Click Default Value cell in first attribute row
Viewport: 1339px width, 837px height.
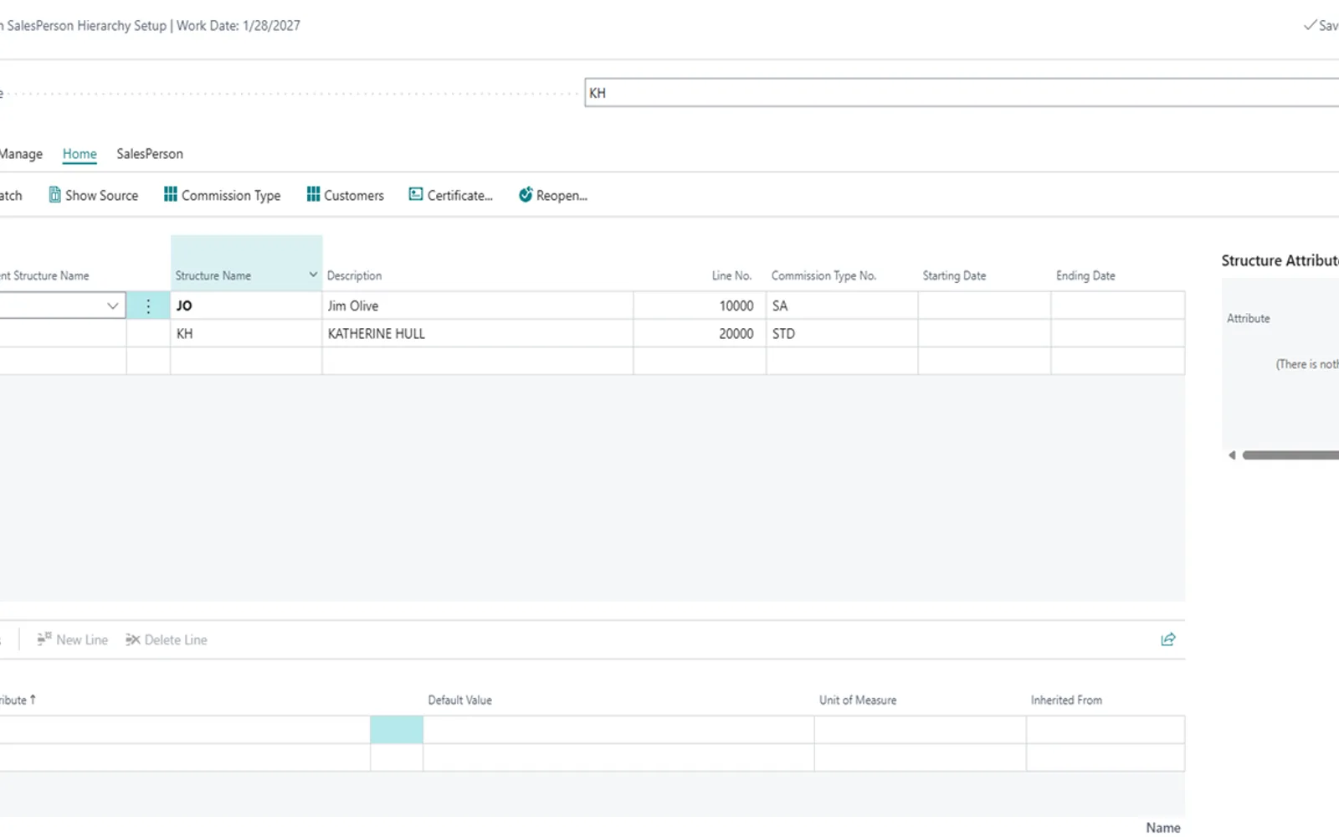click(x=618, y=730)
